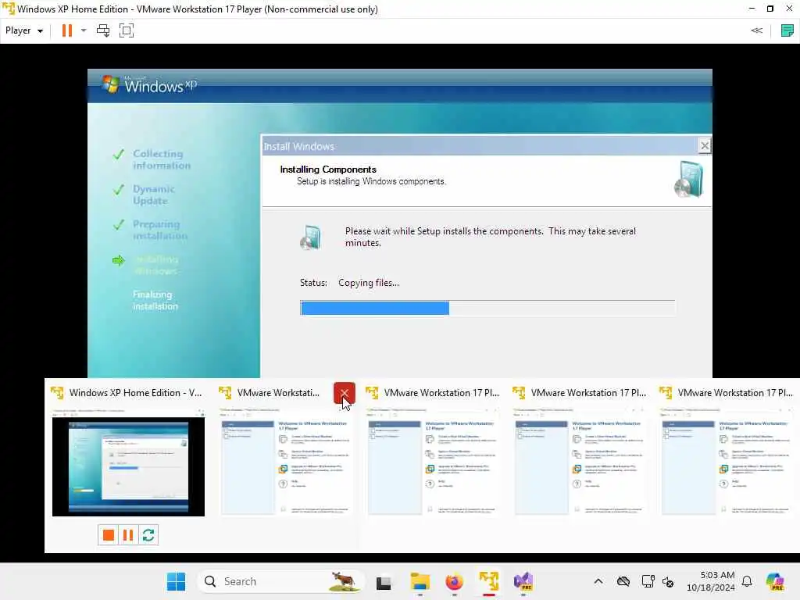
Task: Click the setup disc icon beside 'Please wait'
Action: pyautogui.click(x=310, y=237)
